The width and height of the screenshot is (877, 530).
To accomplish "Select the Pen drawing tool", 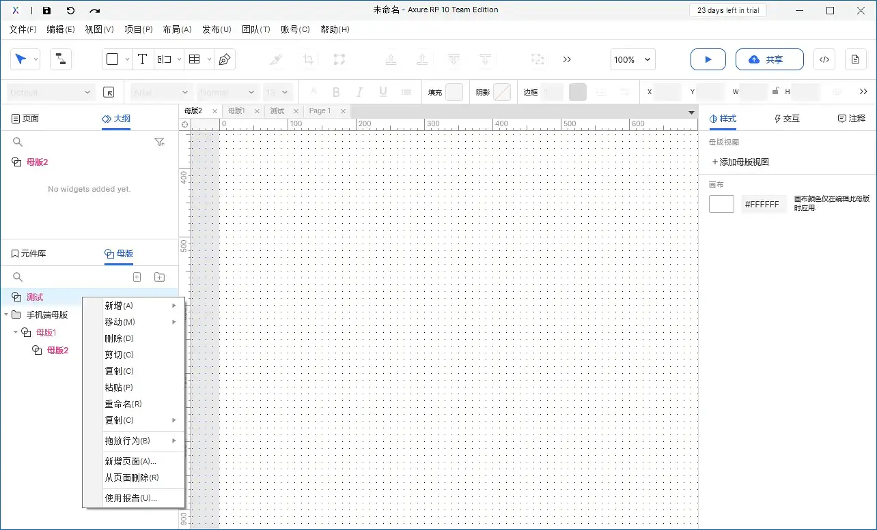I will click(224, 59).
